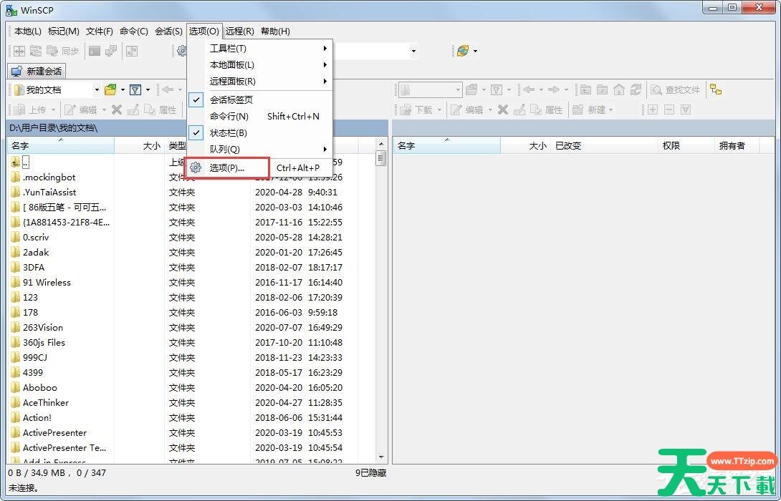Select 选项(P)... from the menu
This screenshot has width=781, height=501.
click(x=227, y=167)
